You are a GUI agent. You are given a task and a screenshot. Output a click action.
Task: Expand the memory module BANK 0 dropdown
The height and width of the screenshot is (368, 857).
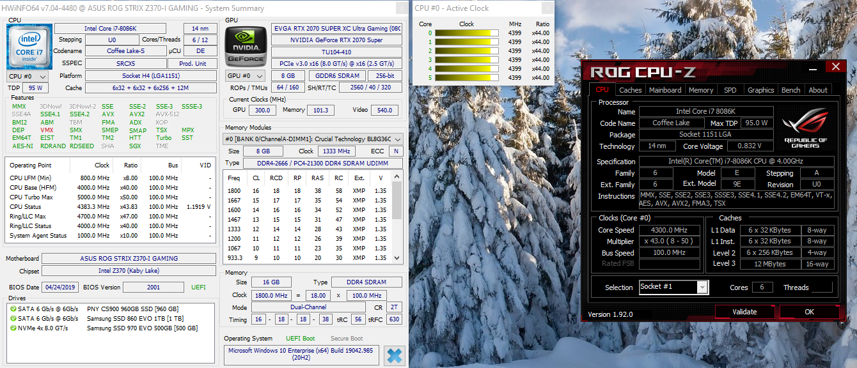click(313, 139)
